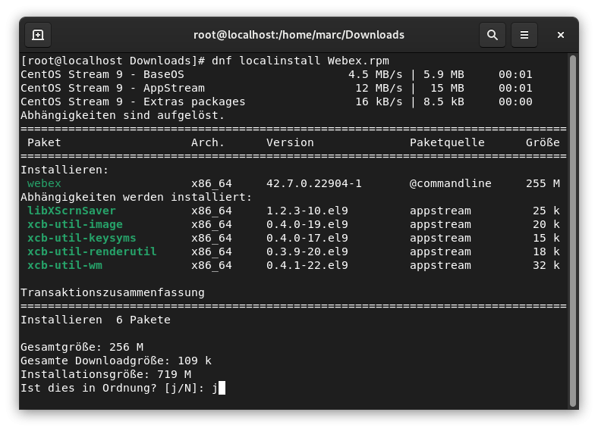Click the 'CentOS Stream 9 - BaseOS' line
This screenshot has width=598, height=431.
(276, 75)
